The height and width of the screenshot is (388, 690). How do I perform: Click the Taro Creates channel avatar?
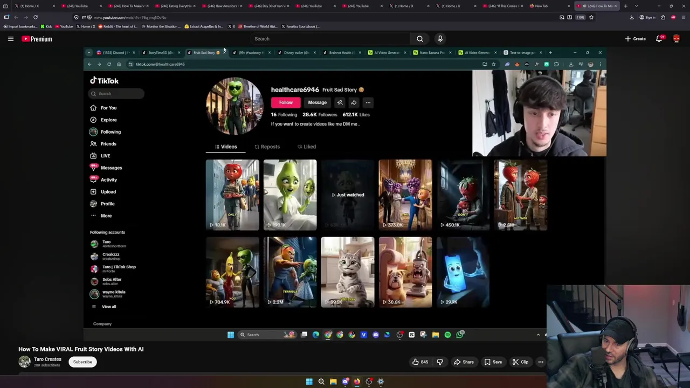click(x=24, y=362)
